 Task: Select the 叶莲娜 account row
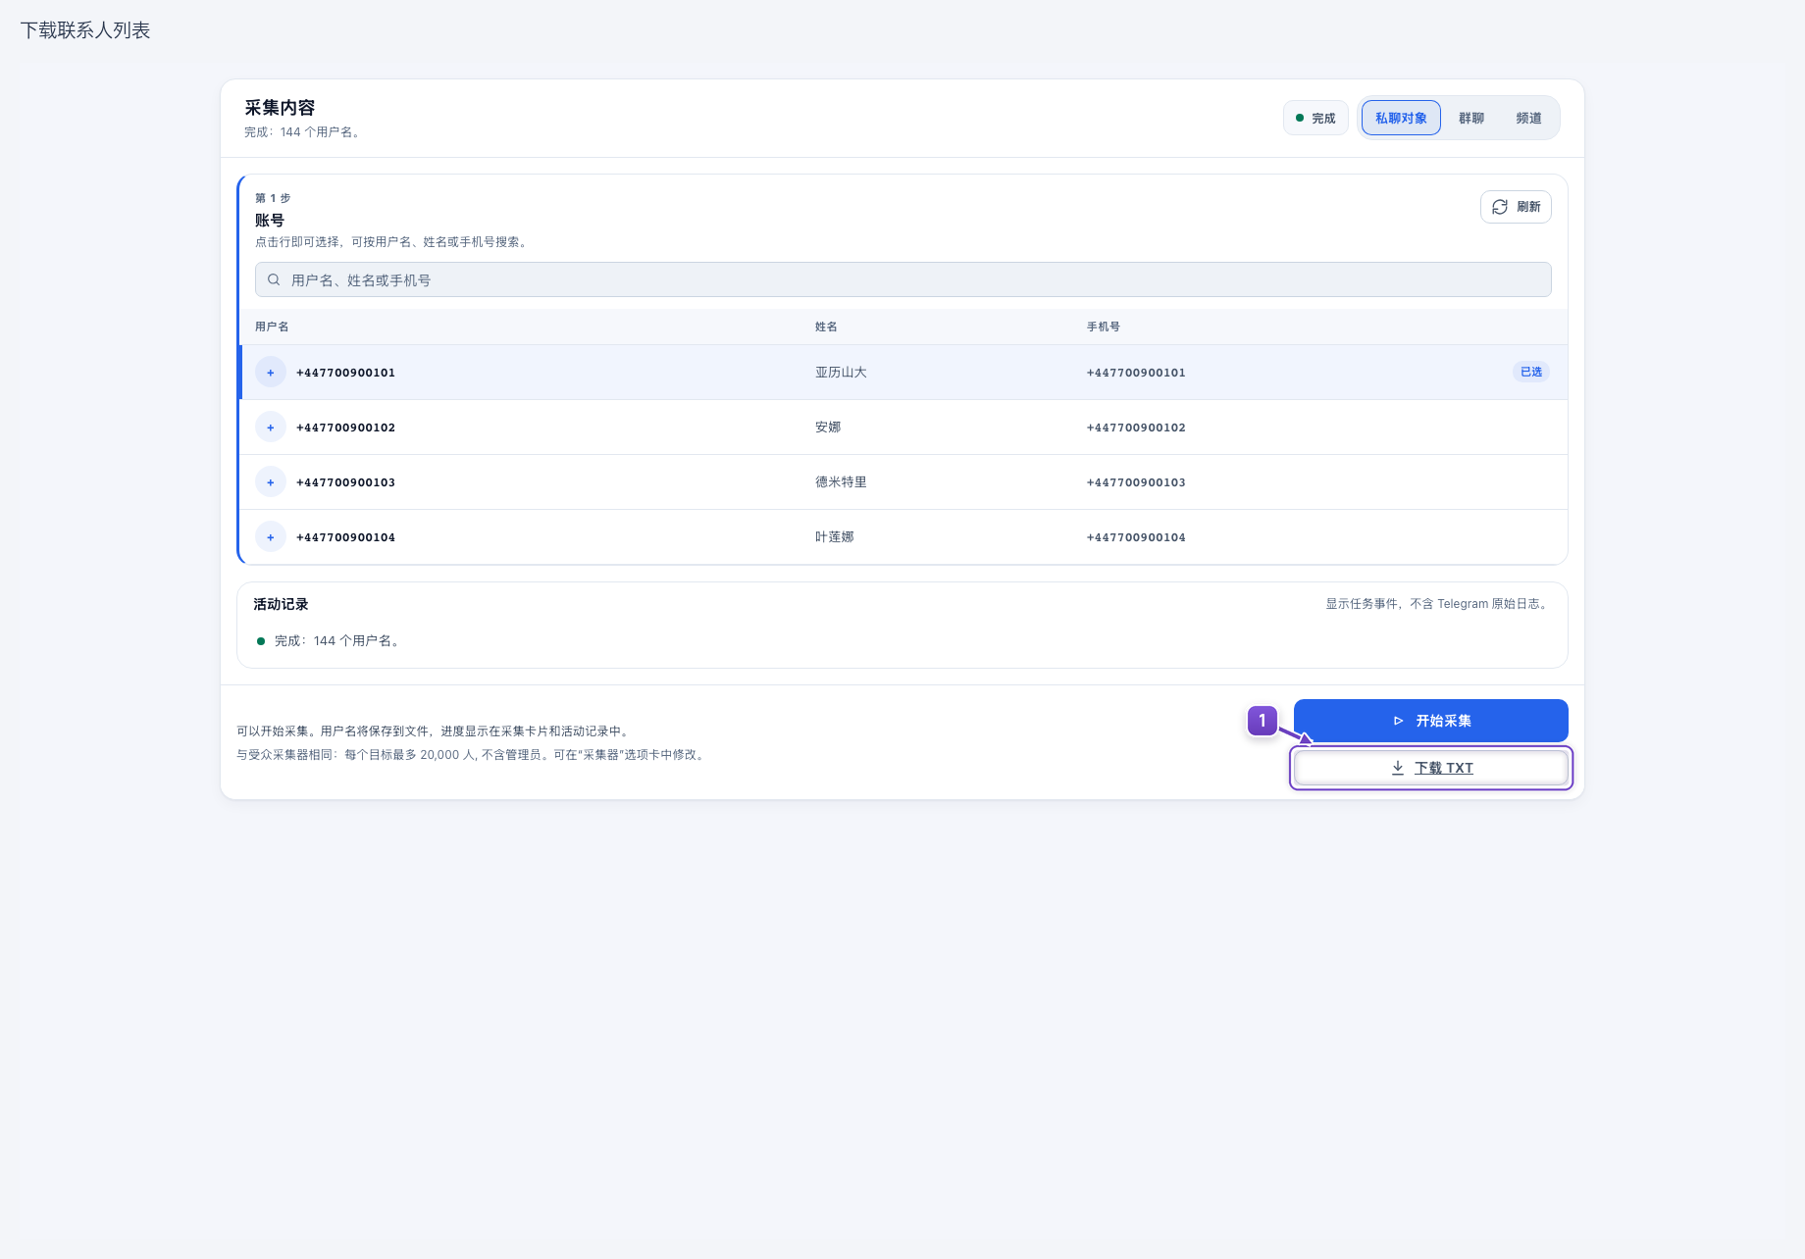pos(903,537)
